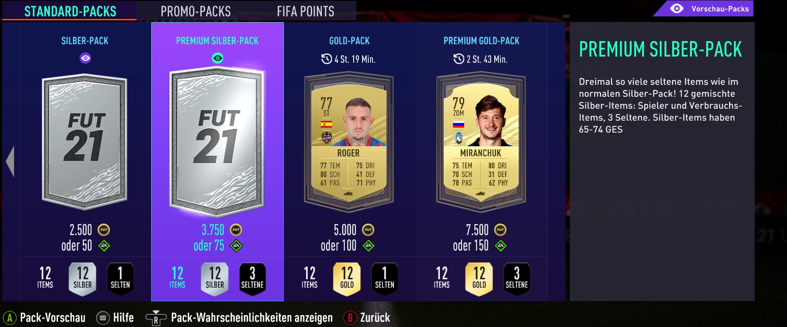787x327 pixels.
Task: Select the Miranchuk player card
Action: tap(481, 142)
